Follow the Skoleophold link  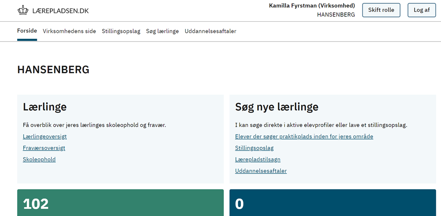pos(39,159)
